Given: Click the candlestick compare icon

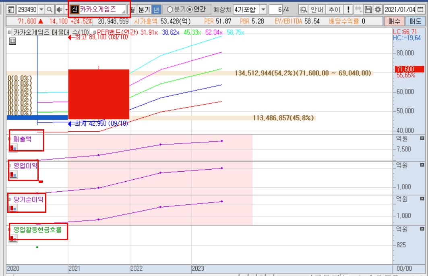Looking at the screenshot, I should (358, 10).
